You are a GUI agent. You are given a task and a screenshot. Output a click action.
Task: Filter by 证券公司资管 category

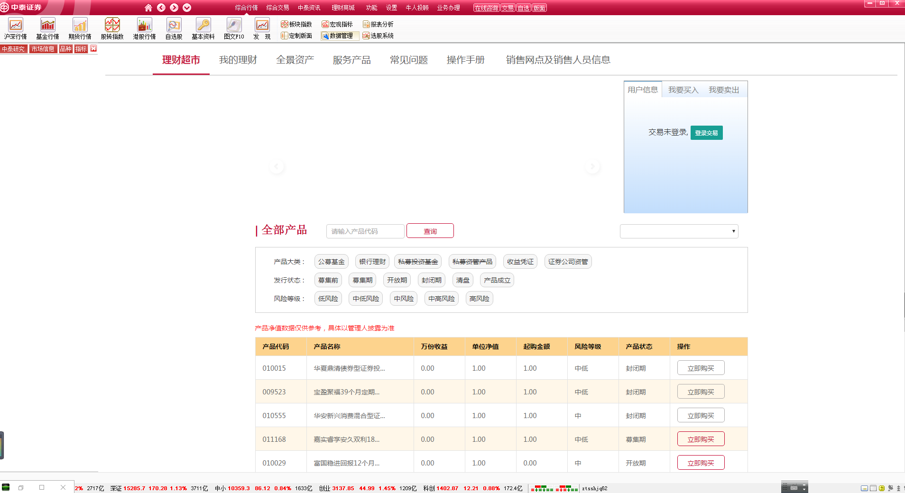coord(568,262)
